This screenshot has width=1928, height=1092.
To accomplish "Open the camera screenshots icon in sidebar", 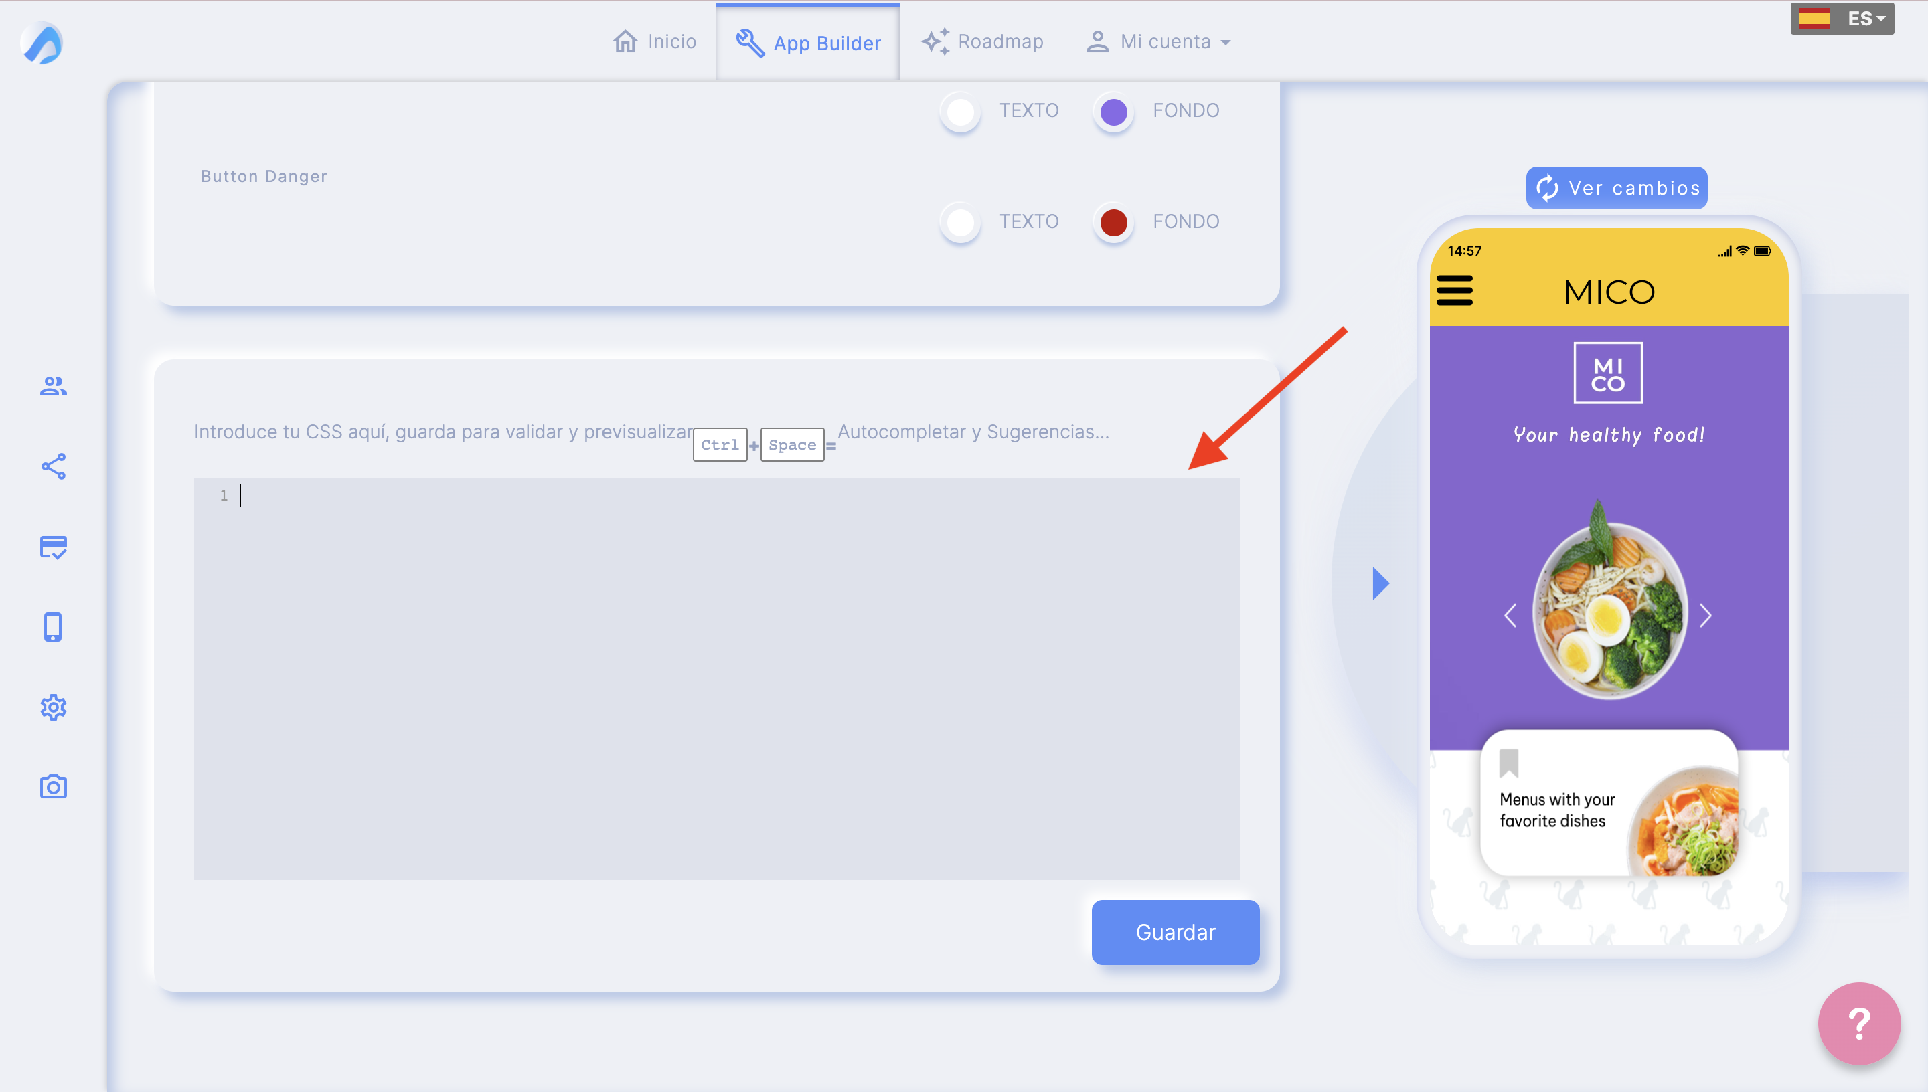I will pos(54,787).
